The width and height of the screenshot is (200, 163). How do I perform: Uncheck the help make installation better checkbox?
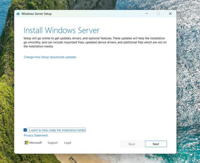(25, 130)
